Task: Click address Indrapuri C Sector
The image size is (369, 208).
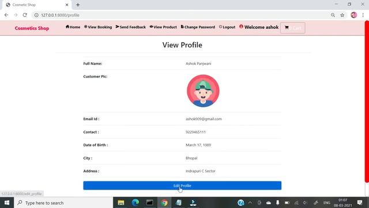Action: point(200,171)
